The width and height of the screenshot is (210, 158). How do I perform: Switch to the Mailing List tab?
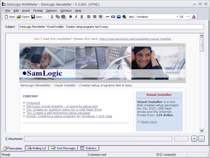37,148
